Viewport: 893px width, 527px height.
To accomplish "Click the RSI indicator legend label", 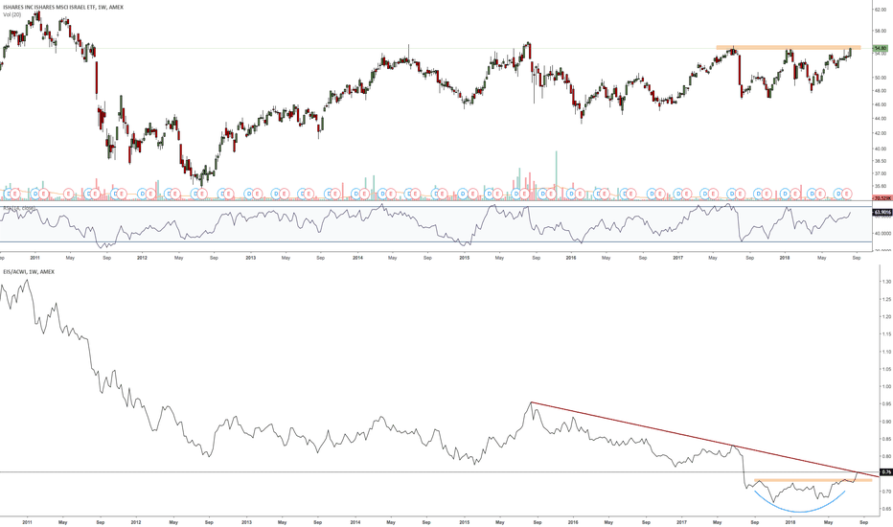I will pyautogui.click(x=19, y=208).
